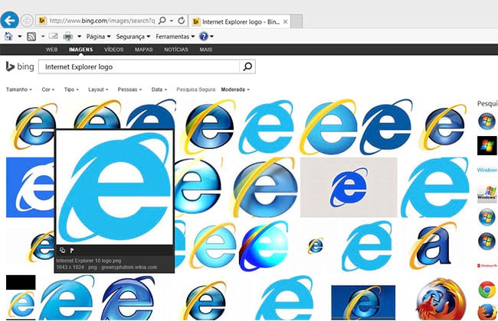
Task: Go back with the browser Back arrow
Action: [9, 21]
